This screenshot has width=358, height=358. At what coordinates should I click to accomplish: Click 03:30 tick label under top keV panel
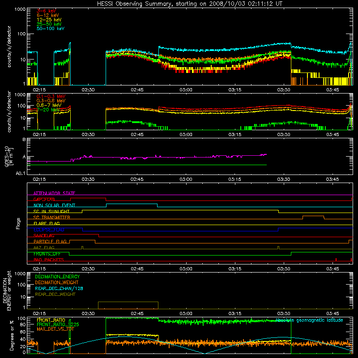(x=284, y=90)
